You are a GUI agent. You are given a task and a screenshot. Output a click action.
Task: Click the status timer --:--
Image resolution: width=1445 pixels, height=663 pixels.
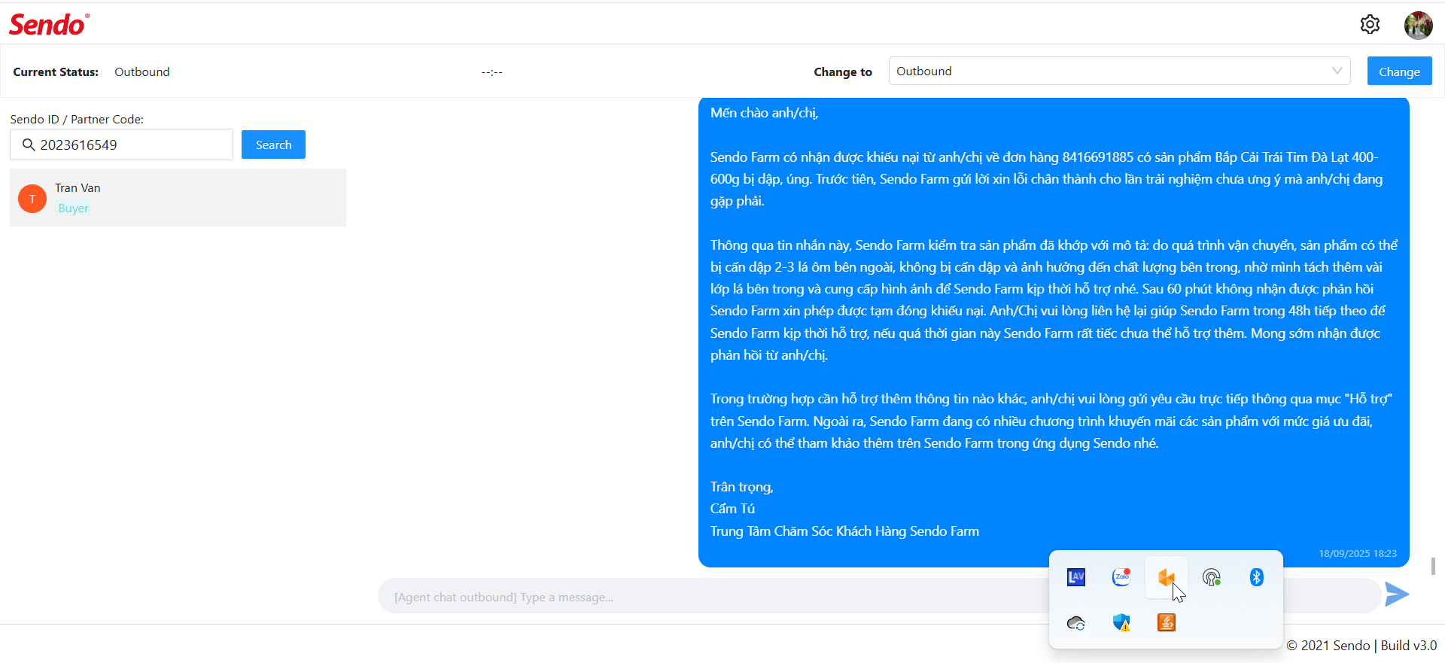492,72
